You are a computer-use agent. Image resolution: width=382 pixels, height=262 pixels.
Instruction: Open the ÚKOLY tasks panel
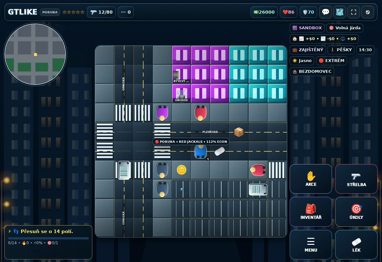point(356,212)
